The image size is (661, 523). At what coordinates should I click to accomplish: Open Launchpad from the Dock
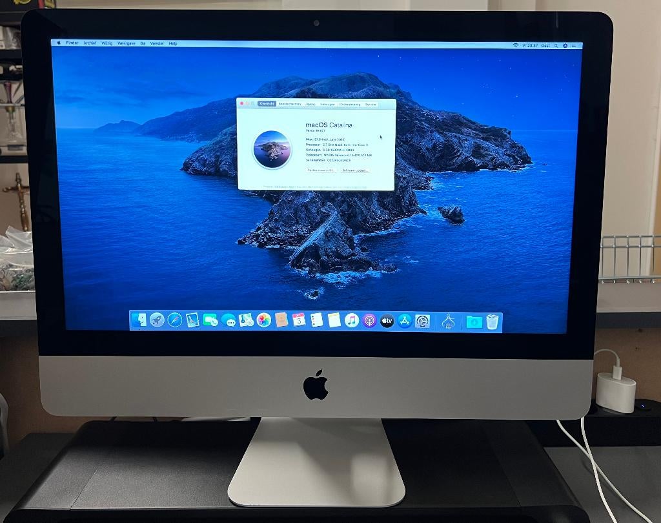click(x=158, y=321)
